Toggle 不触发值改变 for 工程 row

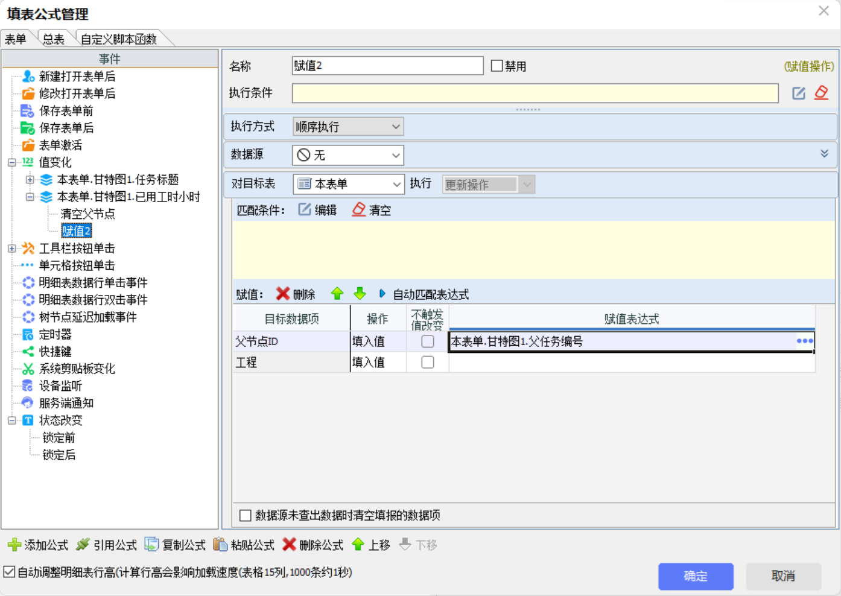click(x=428, y=362)
